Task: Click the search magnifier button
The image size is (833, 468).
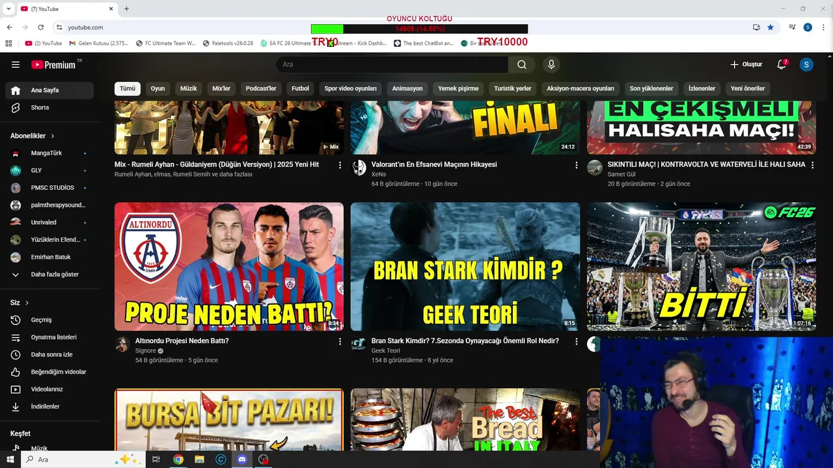Action: coord(522,64)
